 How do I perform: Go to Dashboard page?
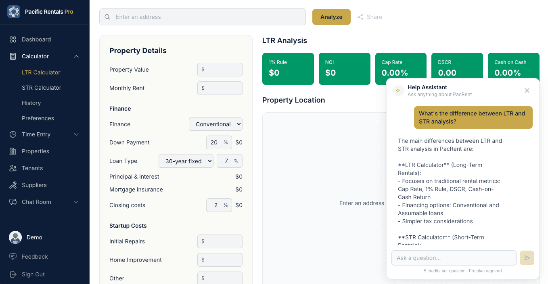point(36,39)
